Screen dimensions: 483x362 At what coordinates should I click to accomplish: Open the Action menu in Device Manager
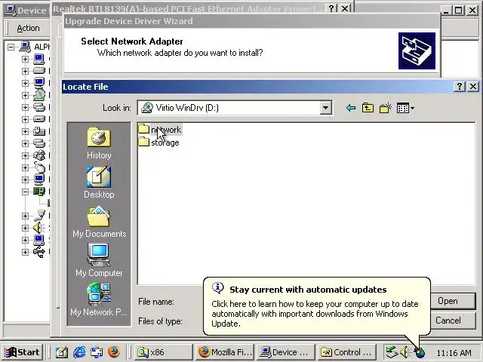click(28, 28)
